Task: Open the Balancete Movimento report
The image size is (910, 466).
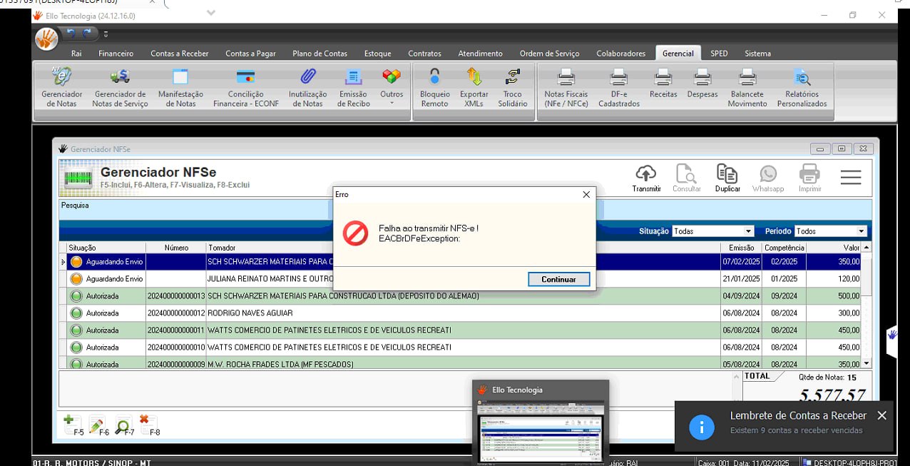Action: click(x=747, y=88)
